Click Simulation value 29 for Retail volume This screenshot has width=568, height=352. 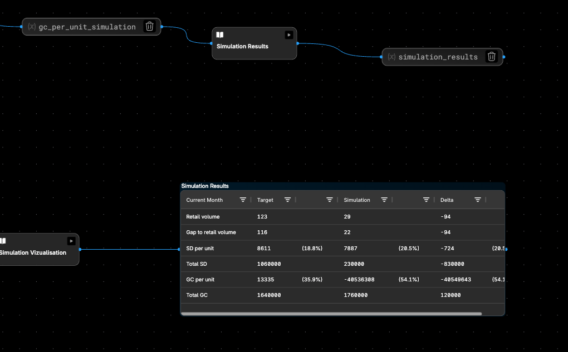coord(347,217)
